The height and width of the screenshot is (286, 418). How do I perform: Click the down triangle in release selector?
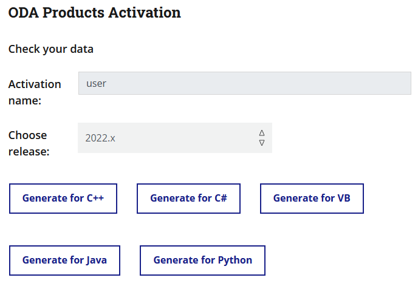(262, 143)
